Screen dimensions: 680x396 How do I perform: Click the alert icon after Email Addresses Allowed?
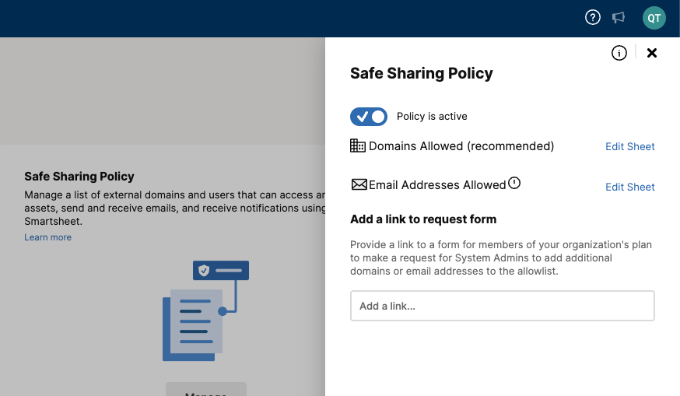point(514,184)
